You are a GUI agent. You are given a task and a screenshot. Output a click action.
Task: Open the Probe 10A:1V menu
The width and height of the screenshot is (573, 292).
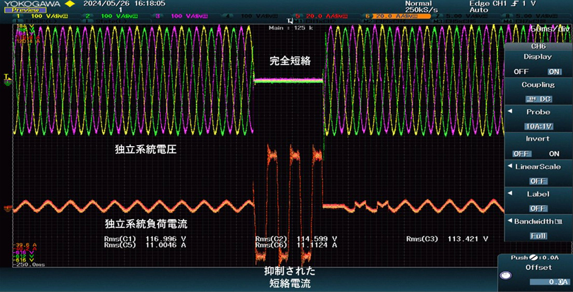coord(538,119)
